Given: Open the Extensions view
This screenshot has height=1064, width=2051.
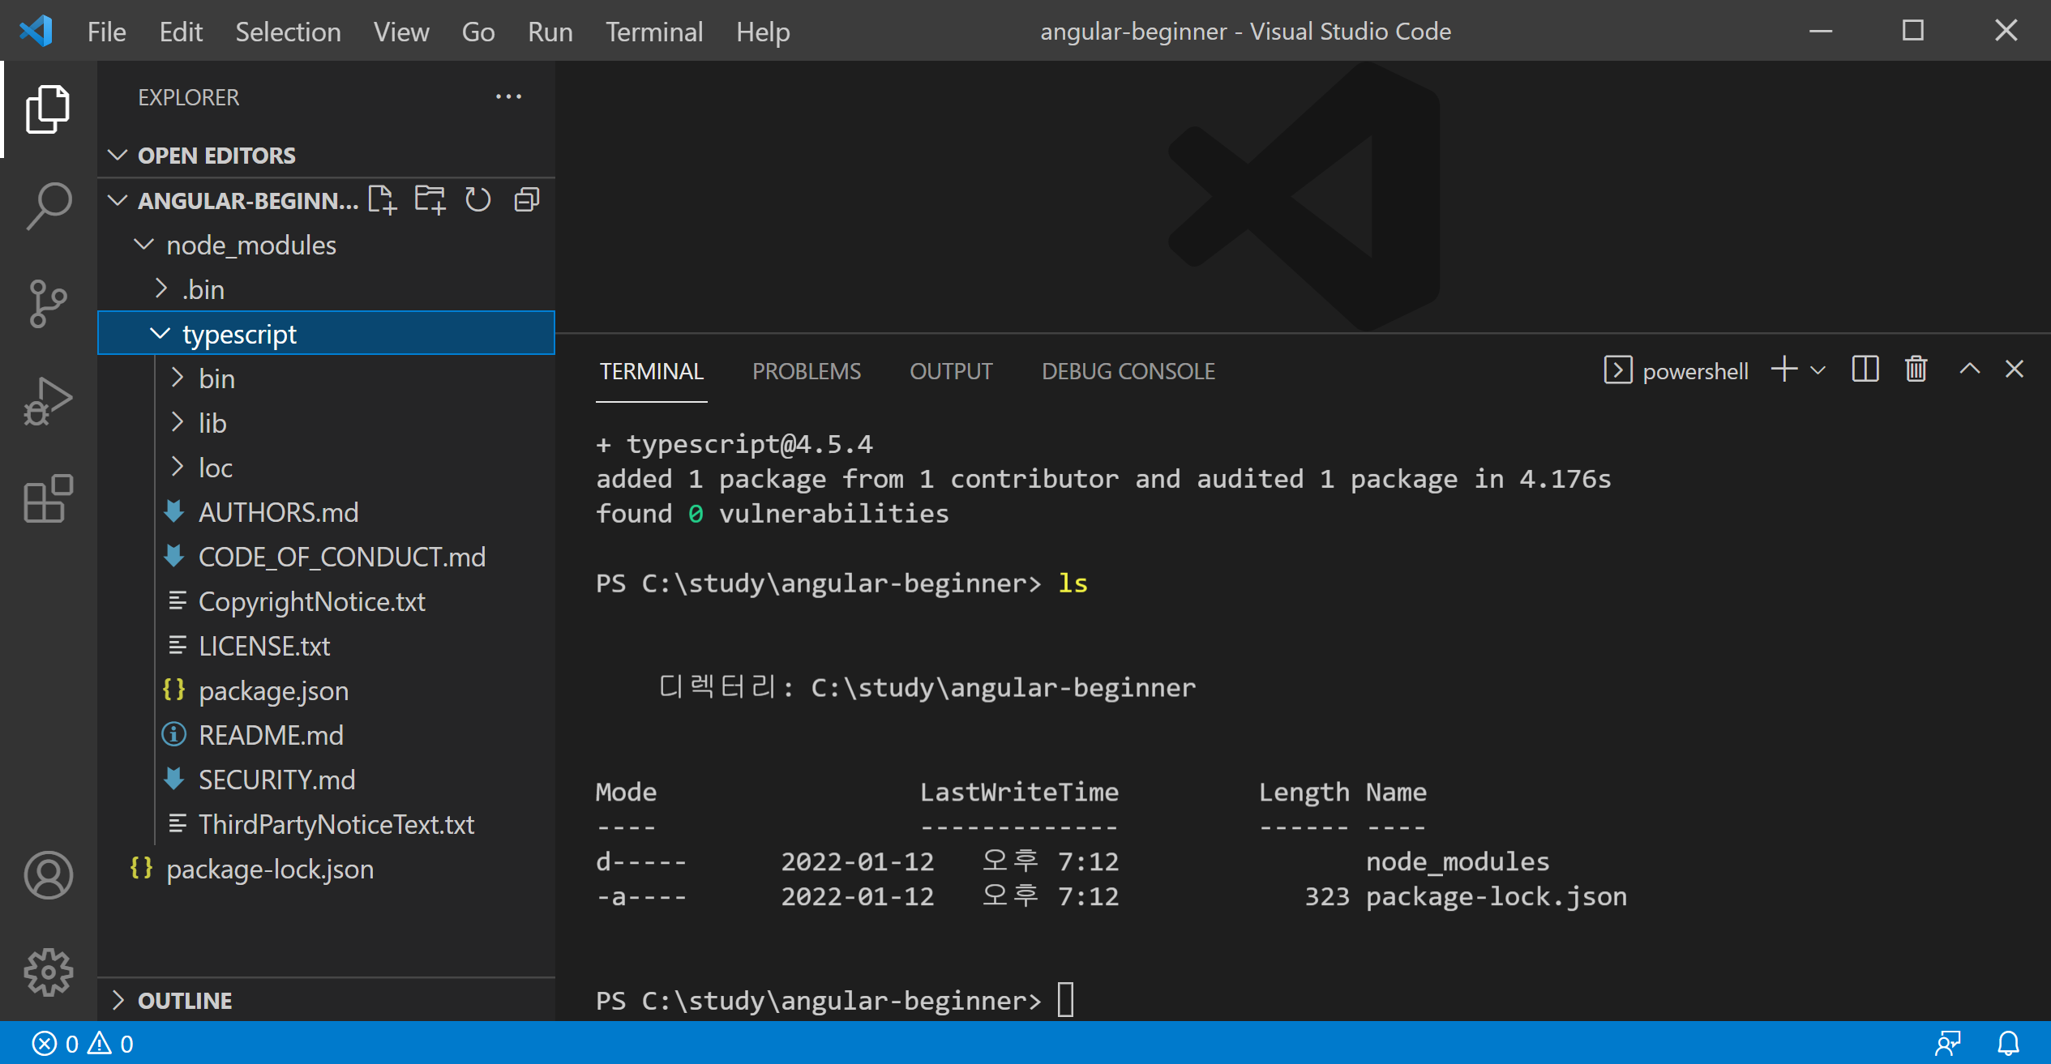Looking at the screenshot, I should [x=49, y=498].
